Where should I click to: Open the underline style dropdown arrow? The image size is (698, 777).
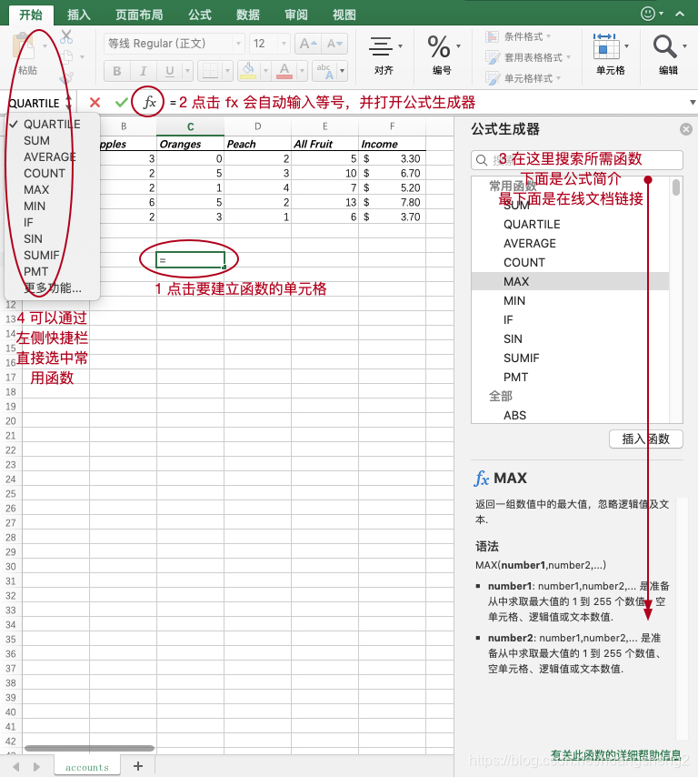point(187,71)
